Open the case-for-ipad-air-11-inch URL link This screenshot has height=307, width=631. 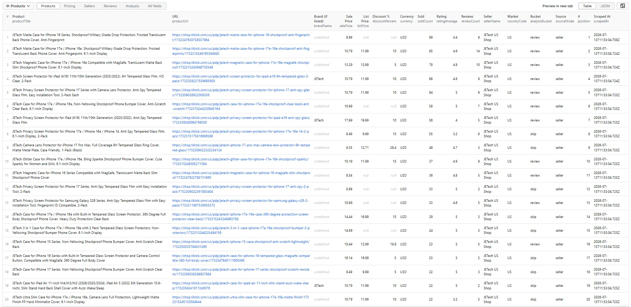241,286
